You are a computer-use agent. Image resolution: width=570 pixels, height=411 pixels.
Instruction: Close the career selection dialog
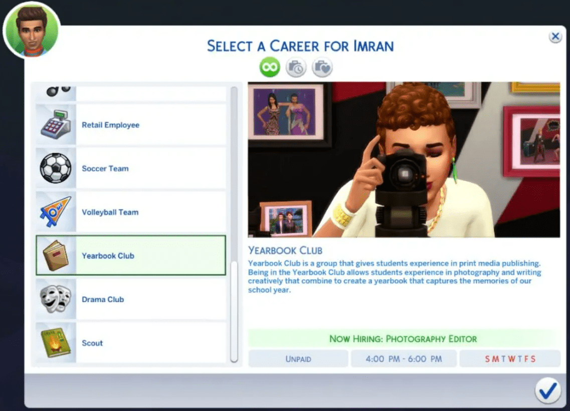coord(555,36)
